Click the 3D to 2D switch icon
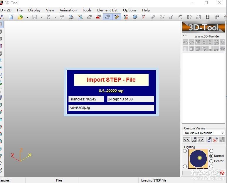The width and height of the screenshot is (227, 183). tap(2, 17)
